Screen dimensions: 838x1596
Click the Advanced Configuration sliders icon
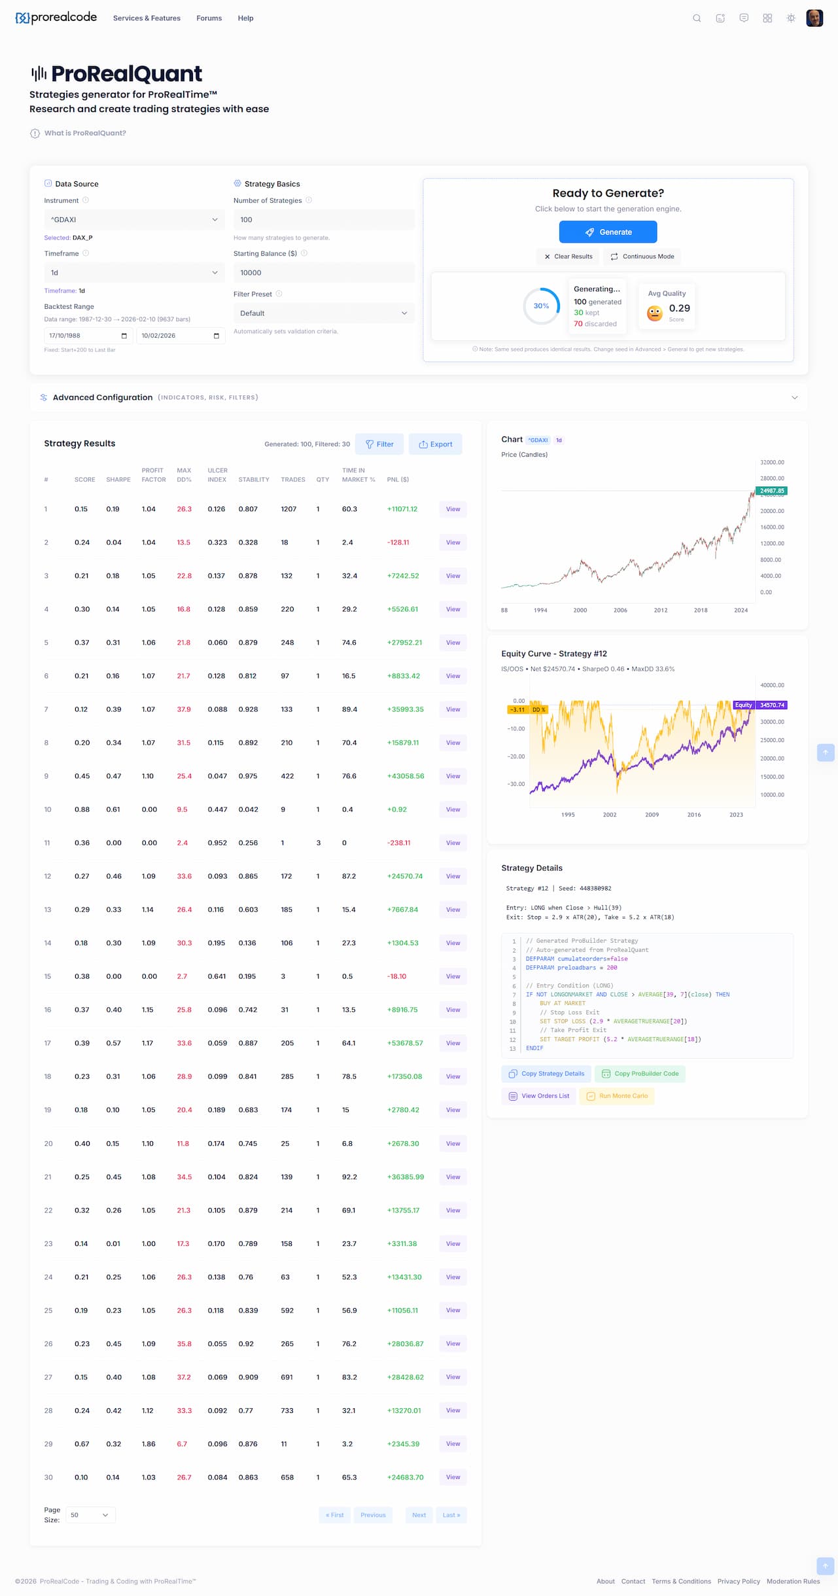[44, 397]
